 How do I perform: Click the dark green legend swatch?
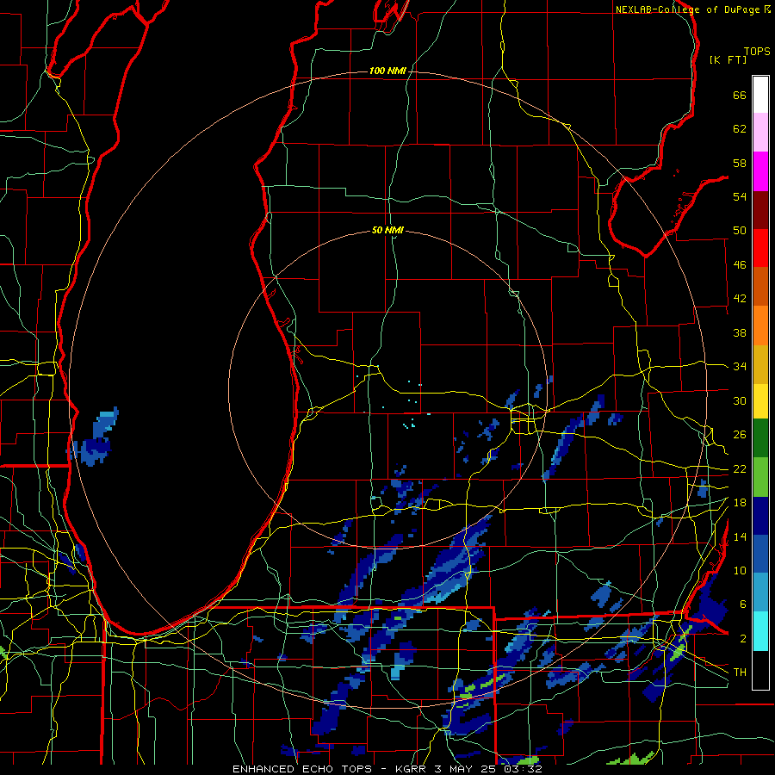pos(760,438)
